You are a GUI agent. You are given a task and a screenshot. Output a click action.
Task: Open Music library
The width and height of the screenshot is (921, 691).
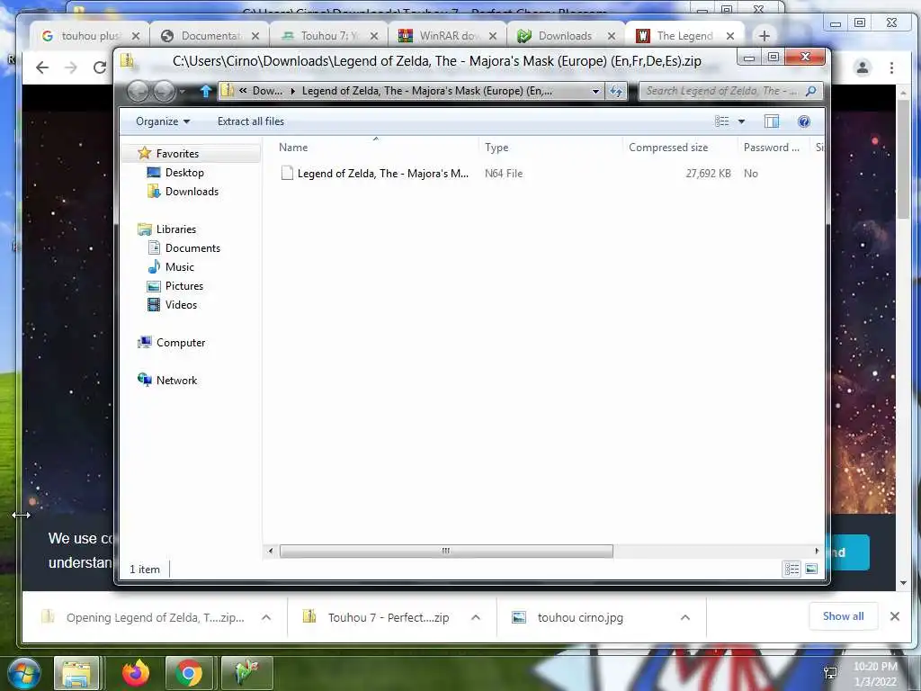pyautogui.click(x=179, y=266)
